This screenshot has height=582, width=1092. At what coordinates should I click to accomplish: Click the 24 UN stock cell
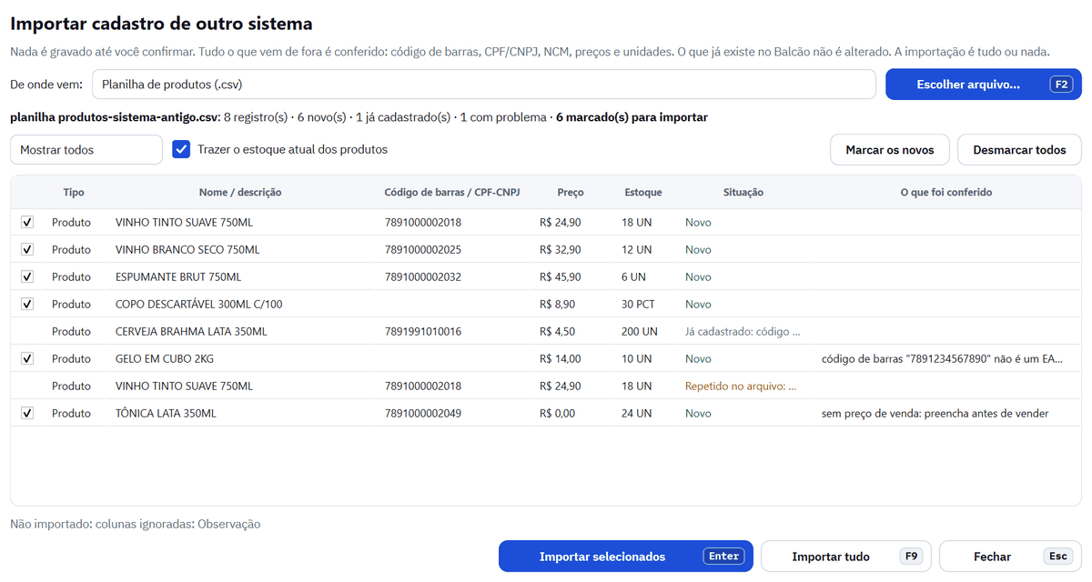pos(637,413)
